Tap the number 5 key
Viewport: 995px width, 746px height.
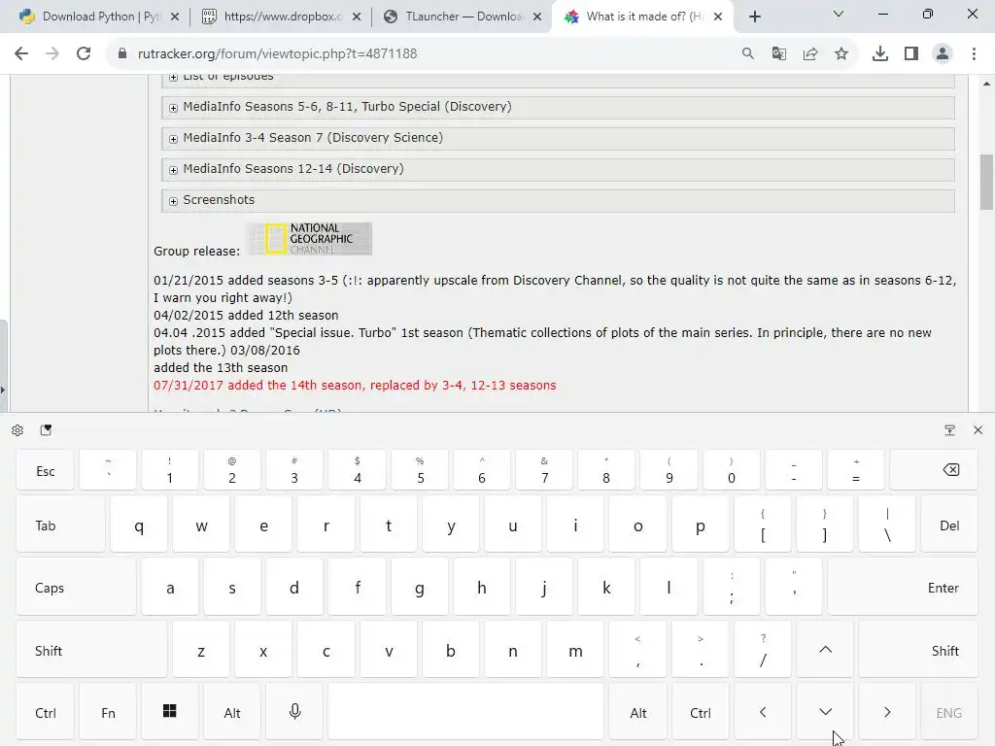[420, 470]
